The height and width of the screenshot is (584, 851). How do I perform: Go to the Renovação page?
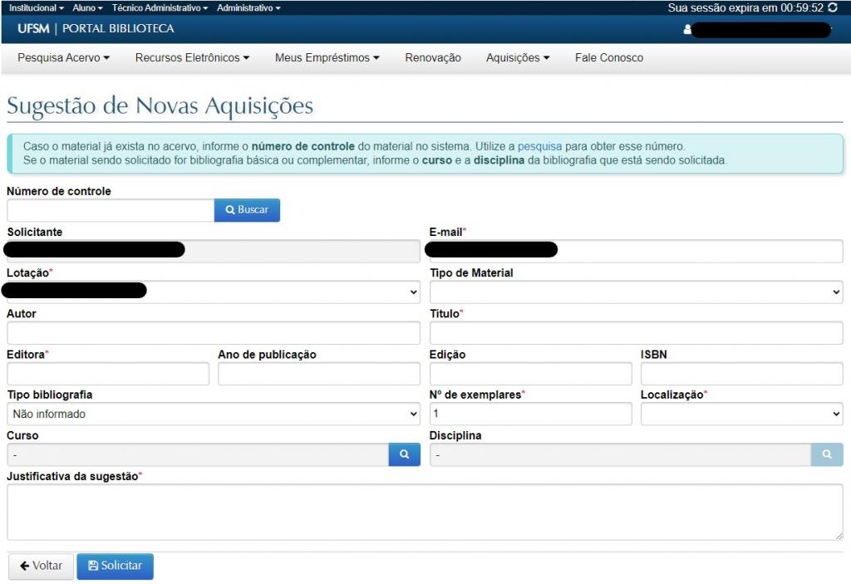click(x=433, y=58)
